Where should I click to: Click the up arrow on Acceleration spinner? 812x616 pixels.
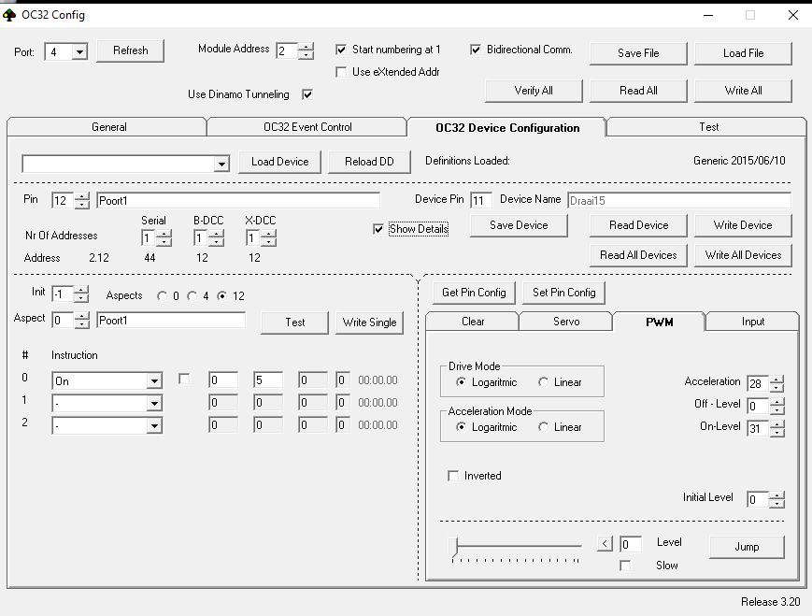(777, 379)
